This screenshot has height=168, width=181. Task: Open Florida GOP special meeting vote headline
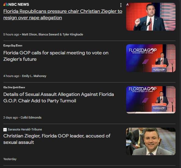coord(56,56)
